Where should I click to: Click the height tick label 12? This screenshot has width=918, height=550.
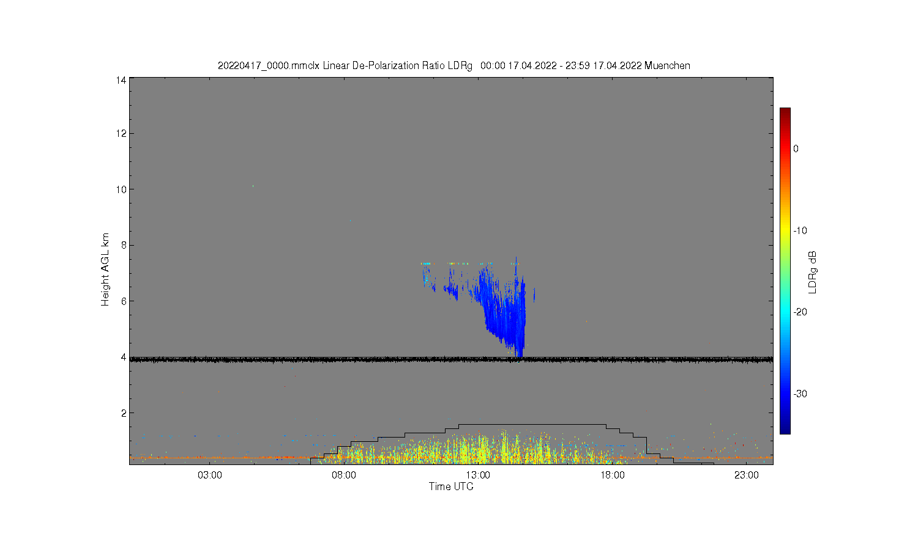click(121, 133)
